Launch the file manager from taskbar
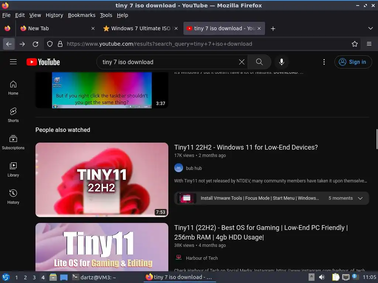The width and height of the screenshot is (378, 283). 53,277
